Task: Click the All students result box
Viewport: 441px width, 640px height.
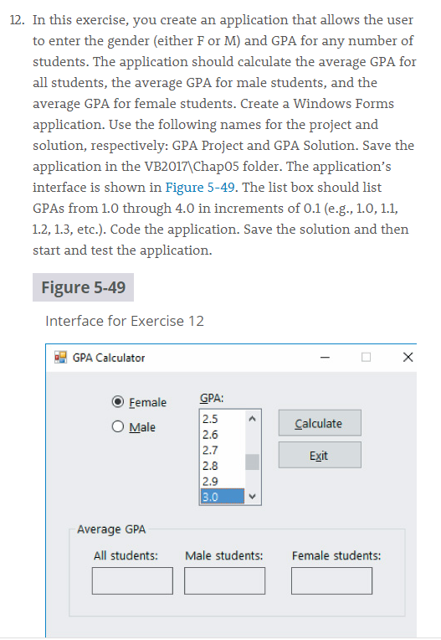Action: pyautogui.click(x=132, y=581)
